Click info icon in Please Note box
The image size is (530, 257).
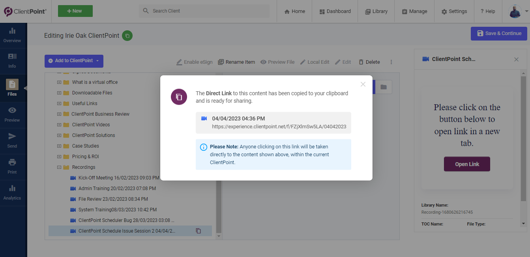pos(204,147)
